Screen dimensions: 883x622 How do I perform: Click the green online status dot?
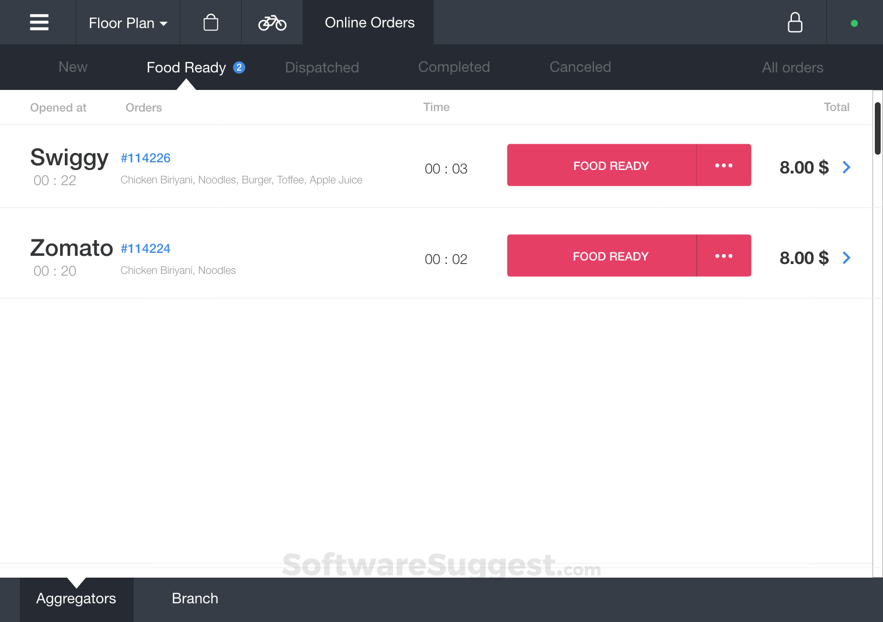click(854, 23)
